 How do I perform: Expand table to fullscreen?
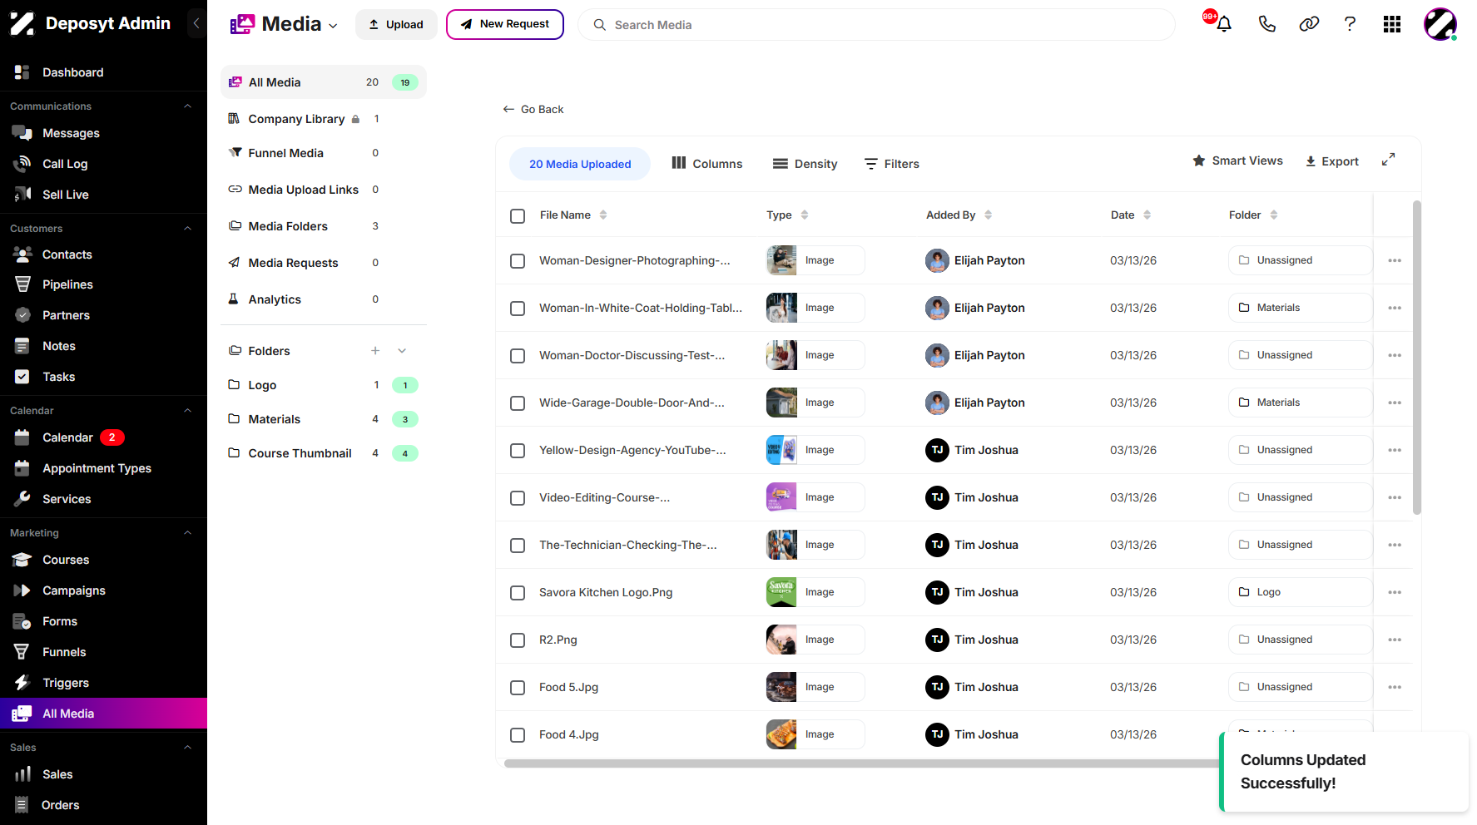(1388, 160)
